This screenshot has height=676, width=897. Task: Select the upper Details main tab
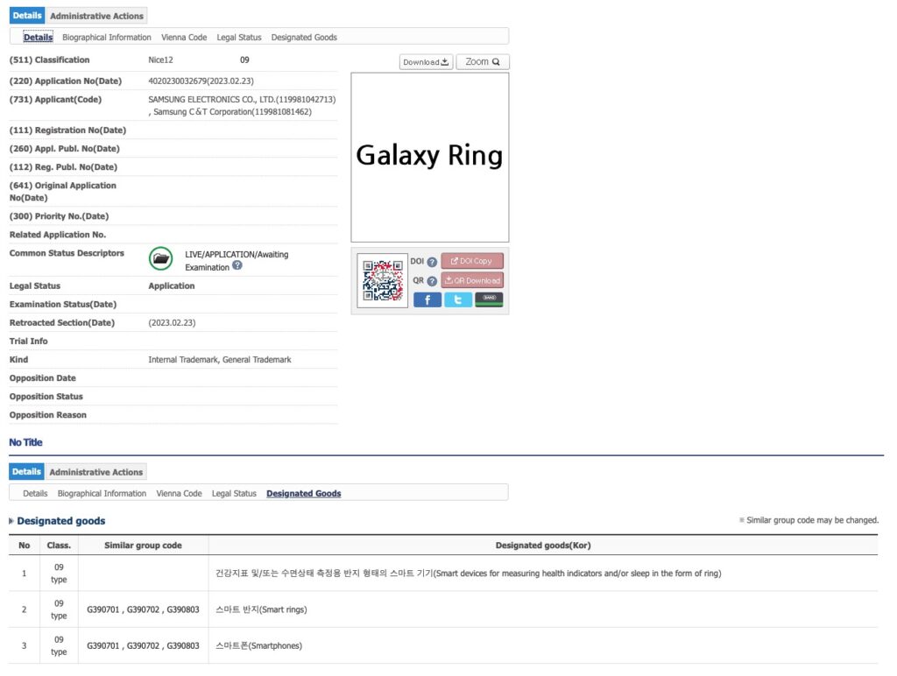[27, 16]
